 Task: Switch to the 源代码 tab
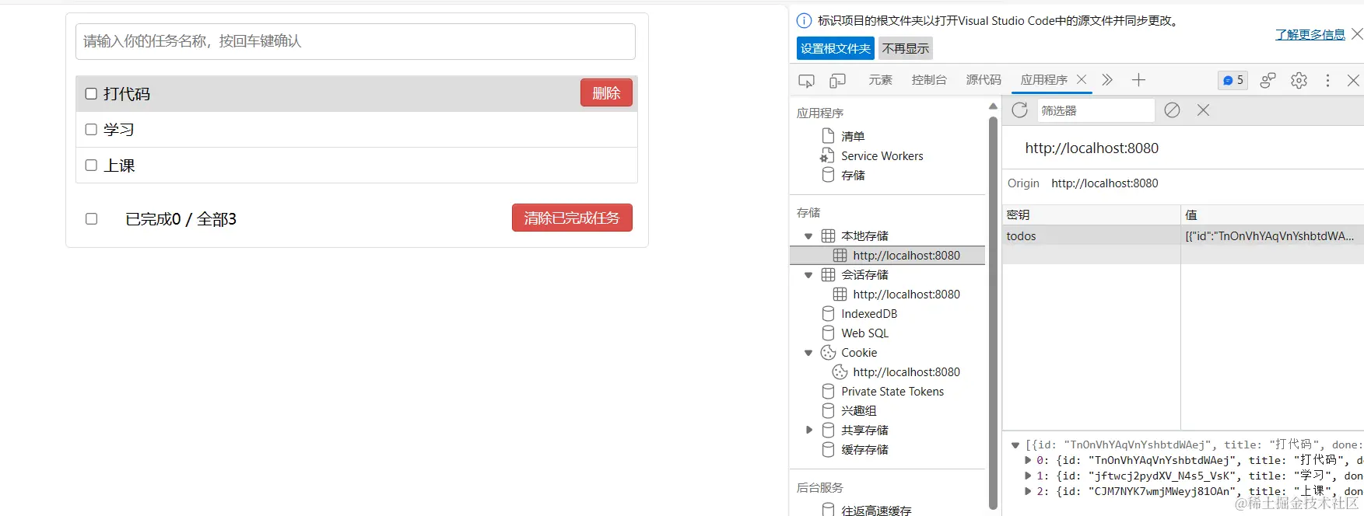pos(984,80)
